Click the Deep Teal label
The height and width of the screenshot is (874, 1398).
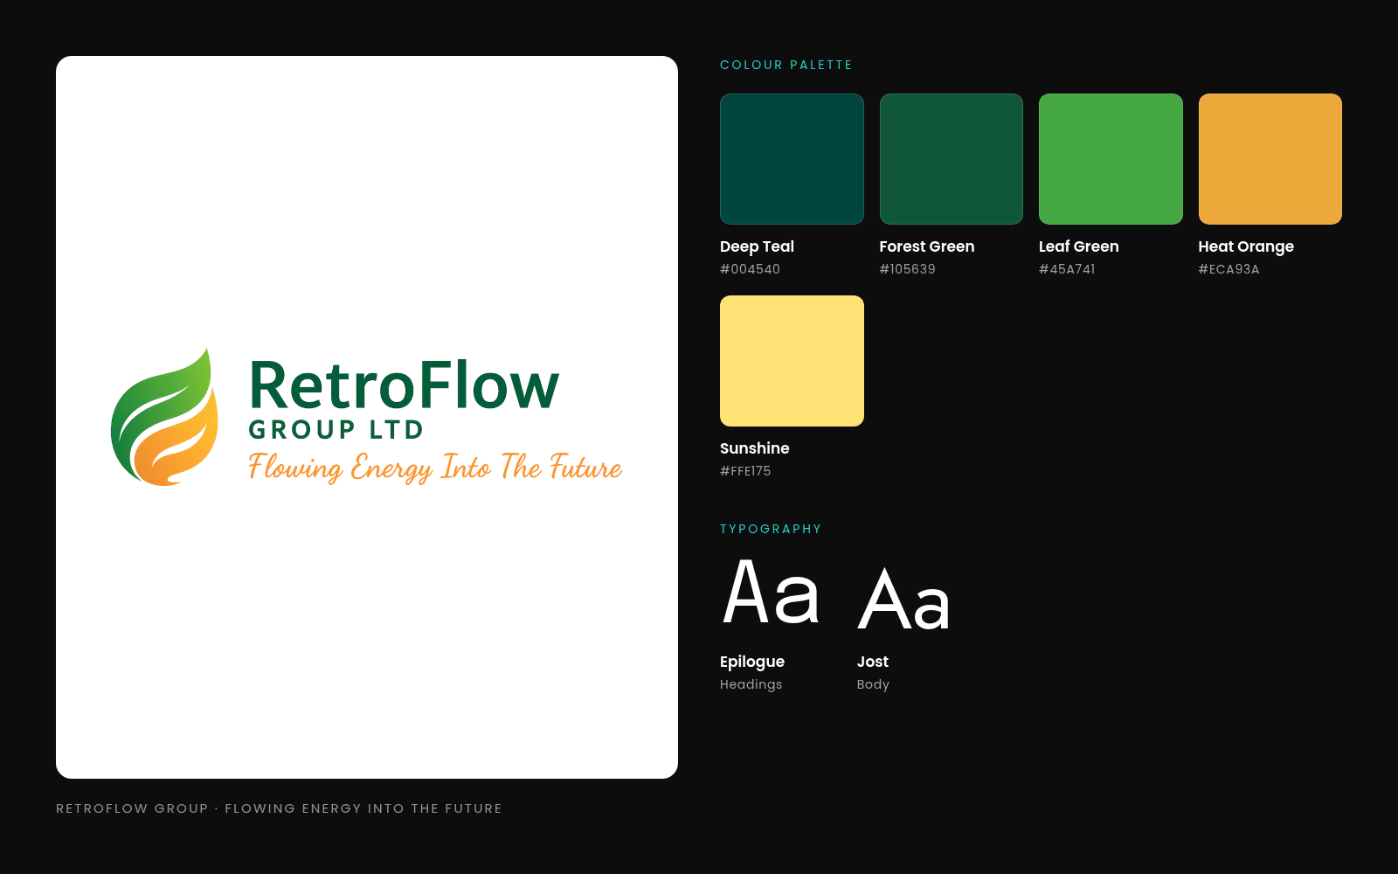[x=757, y=246]
